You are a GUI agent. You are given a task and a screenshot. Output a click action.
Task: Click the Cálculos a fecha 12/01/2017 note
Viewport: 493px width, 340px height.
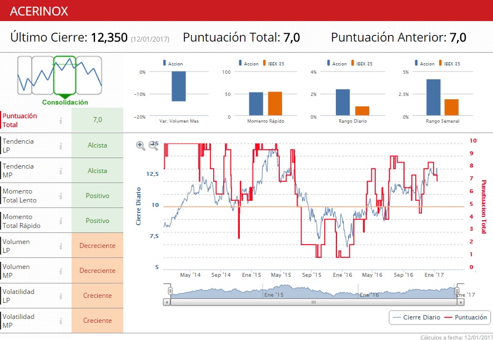click(456, 337)
